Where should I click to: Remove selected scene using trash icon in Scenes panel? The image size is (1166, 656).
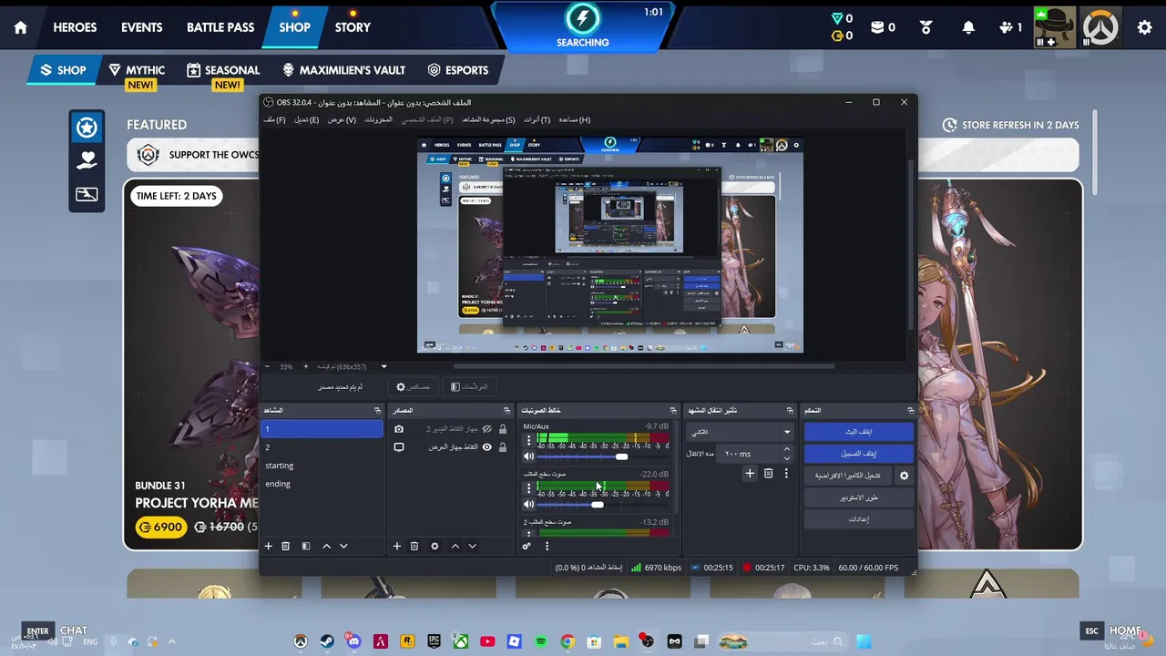click(x=286, y=546)
